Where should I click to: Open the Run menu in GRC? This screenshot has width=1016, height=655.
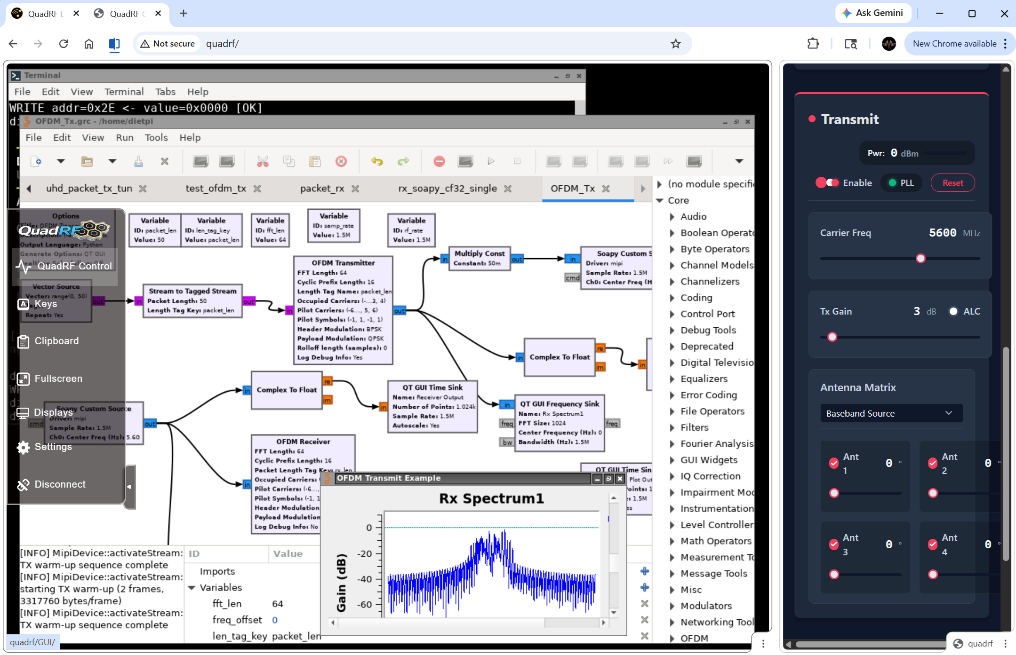(125, 137)
